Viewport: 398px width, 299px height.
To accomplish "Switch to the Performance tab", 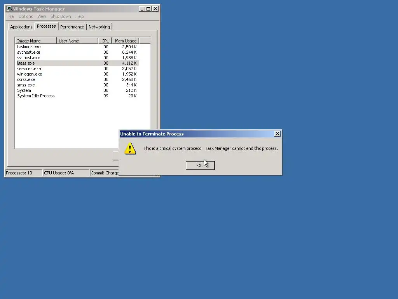I will (72, 27).
